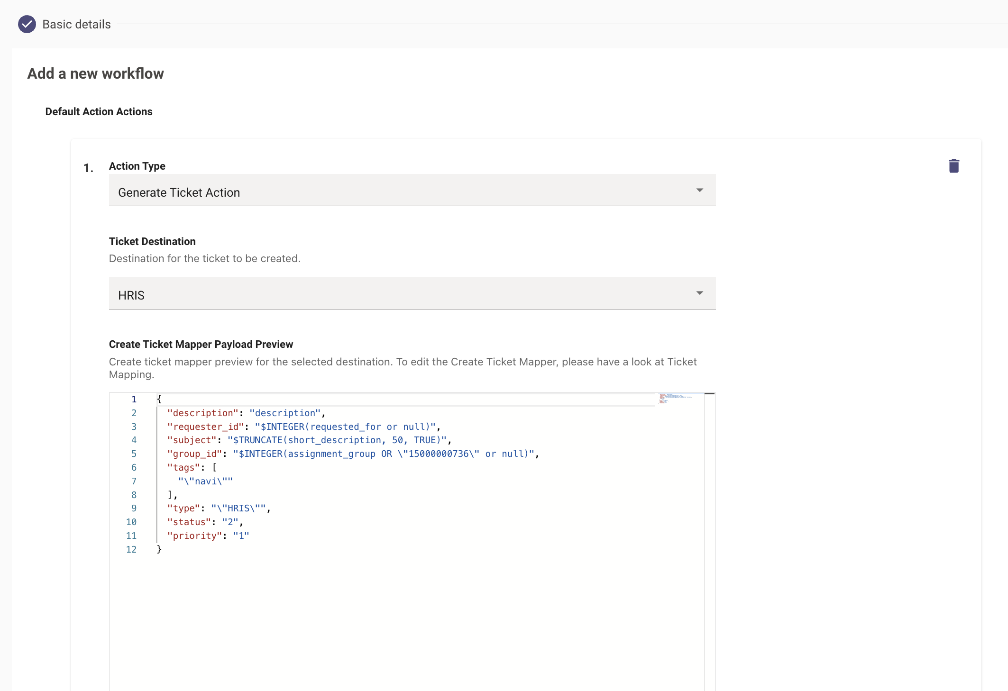Click line number 1 in editor

(134, 399)
